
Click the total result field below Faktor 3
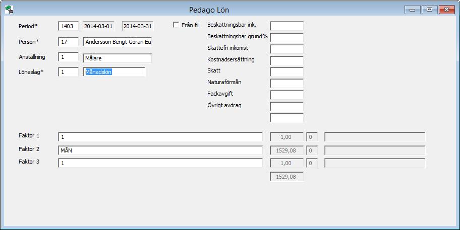286,177
